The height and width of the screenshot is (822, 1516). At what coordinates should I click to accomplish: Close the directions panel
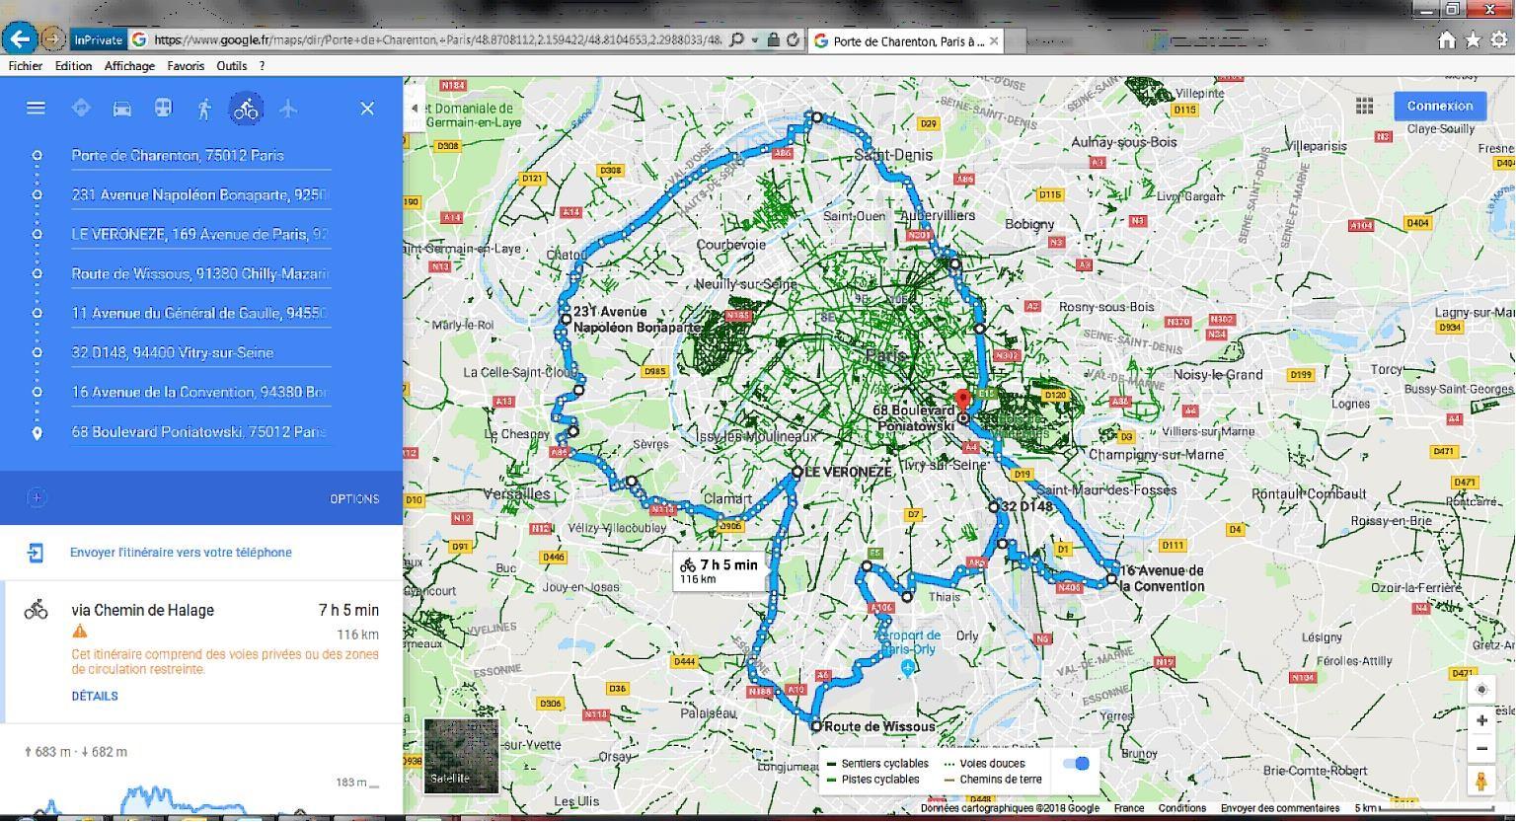367,109
